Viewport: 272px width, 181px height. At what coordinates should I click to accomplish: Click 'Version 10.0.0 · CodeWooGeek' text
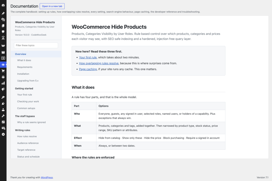pyautogui.click(x=31, y=35)
